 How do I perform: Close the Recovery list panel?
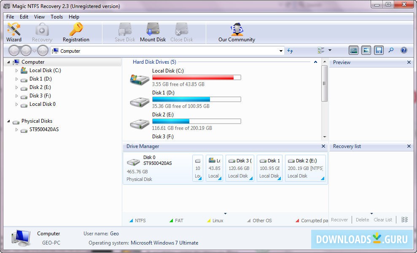(409, 146)
